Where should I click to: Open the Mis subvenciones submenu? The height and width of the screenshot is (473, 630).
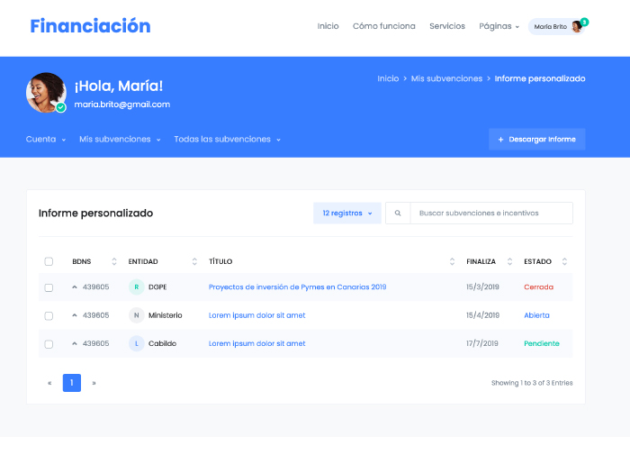(x=120, y=140)
